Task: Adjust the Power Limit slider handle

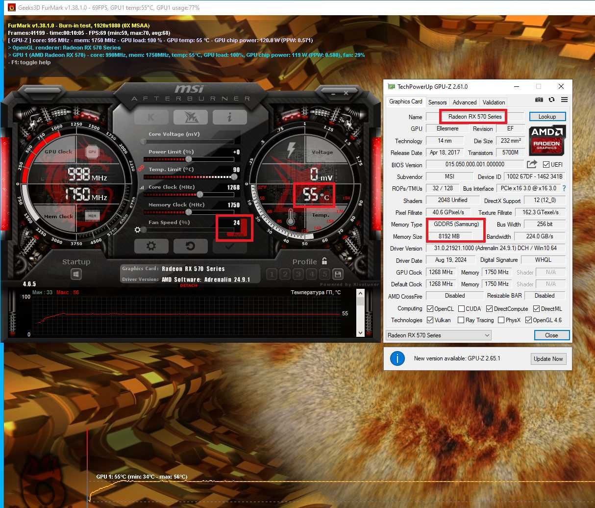Action: coord(189,159)
